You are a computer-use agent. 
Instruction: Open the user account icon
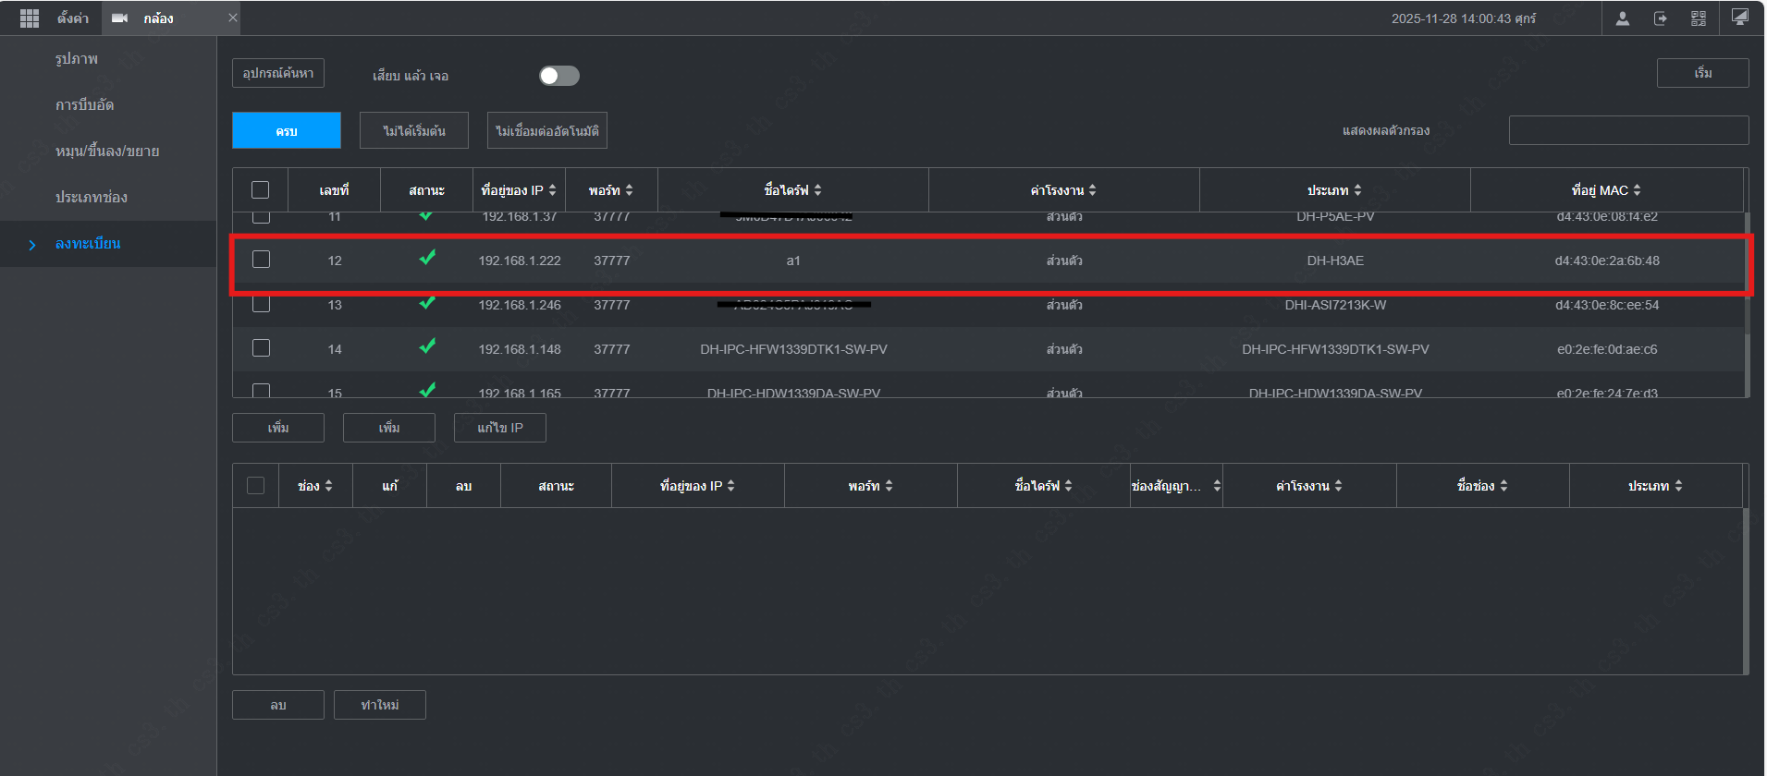(1622, 18)
